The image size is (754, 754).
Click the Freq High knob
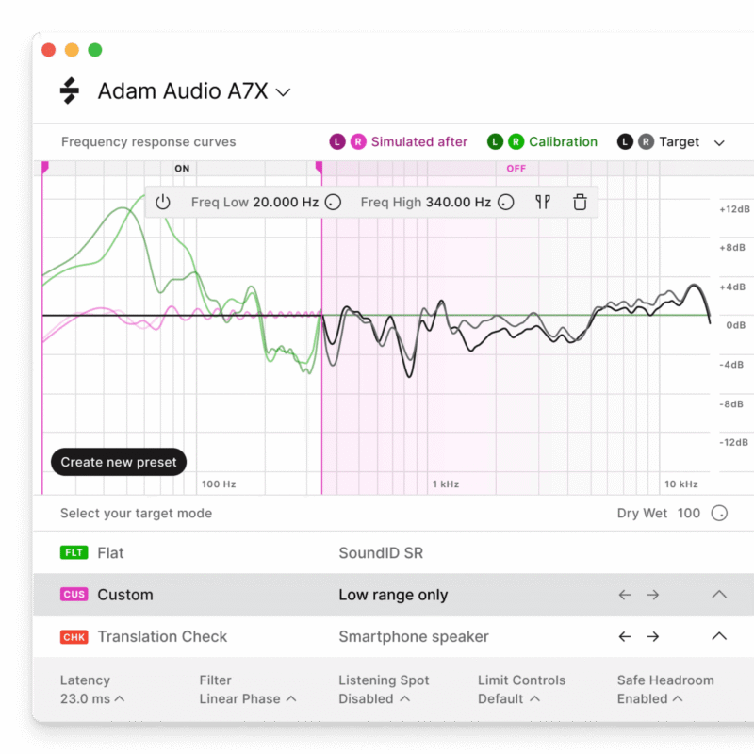coord(505,202)
